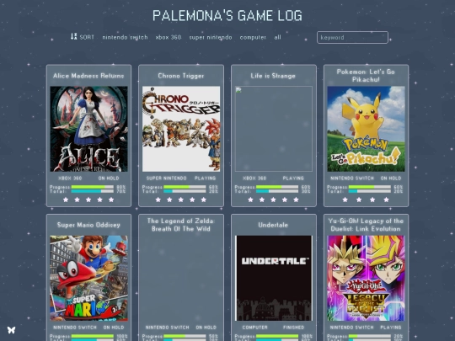Show all games filter

coord(278,37)
